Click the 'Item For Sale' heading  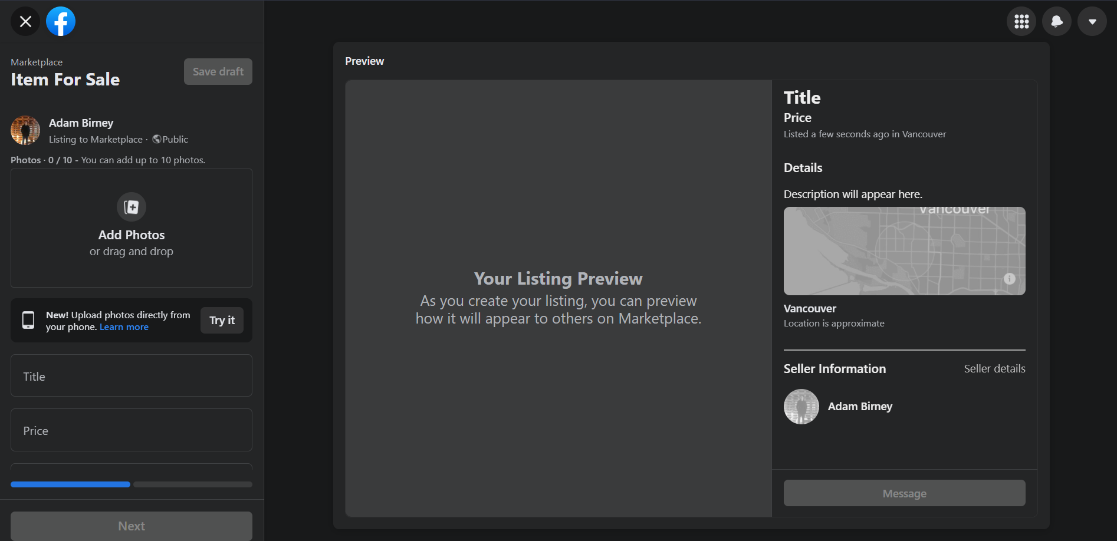65,80
